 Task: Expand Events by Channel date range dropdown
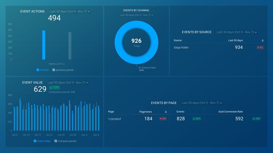click(x=136, y=15)
